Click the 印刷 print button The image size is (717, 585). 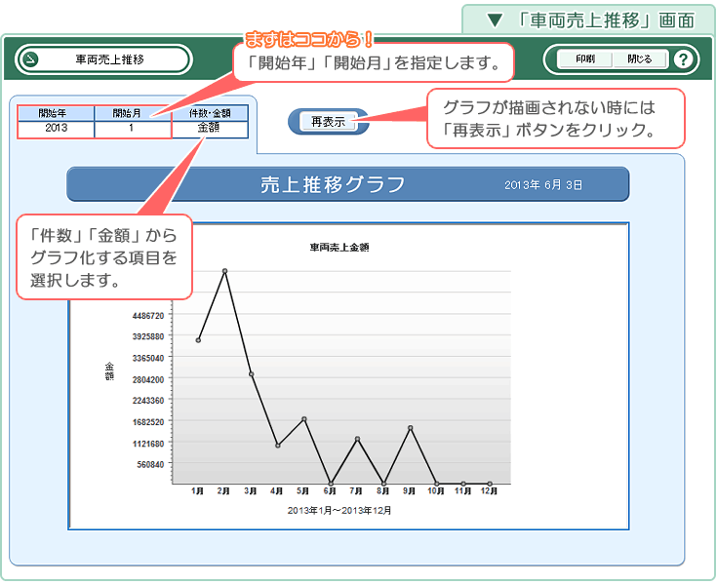point(585,59)
